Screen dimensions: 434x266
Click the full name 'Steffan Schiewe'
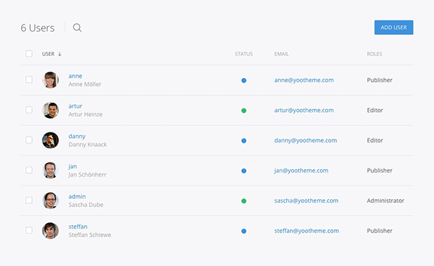coord(90,235)
